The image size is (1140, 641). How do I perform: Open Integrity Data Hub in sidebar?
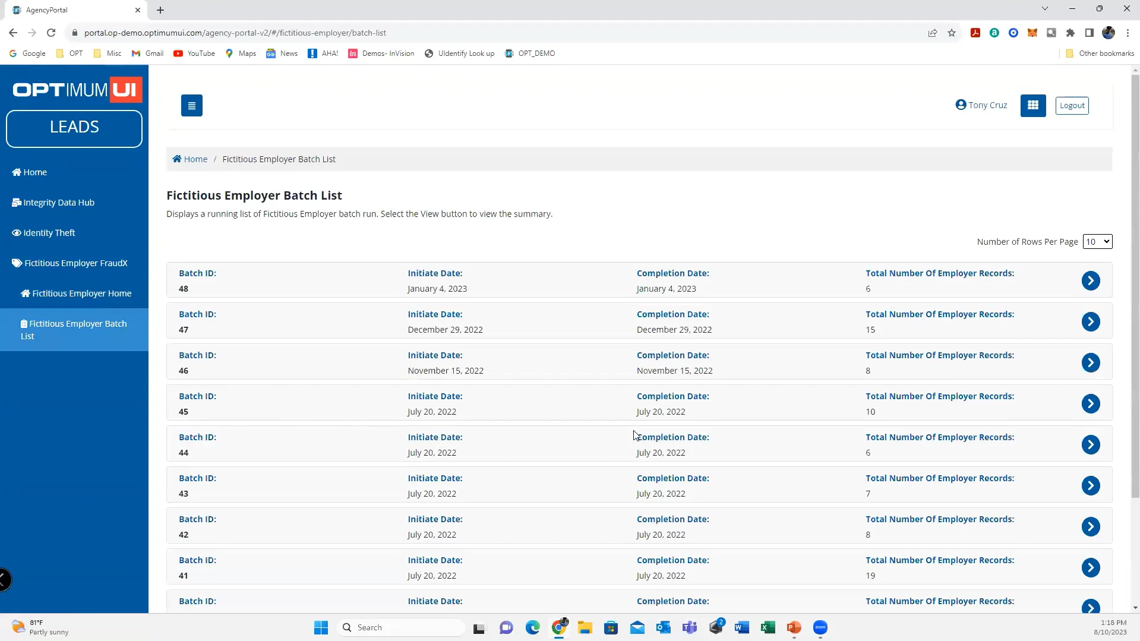point(74,203)
